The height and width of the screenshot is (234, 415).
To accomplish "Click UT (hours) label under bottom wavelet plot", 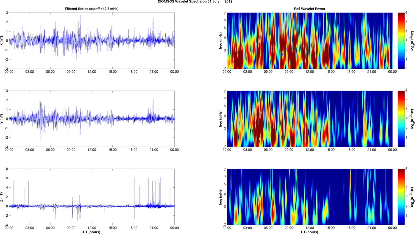I will click(x=310, y=232).
